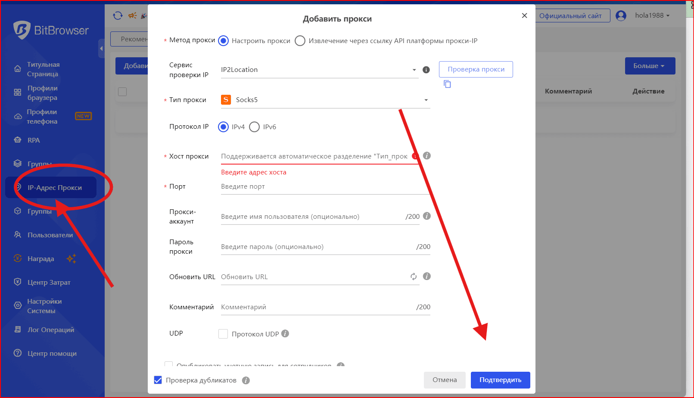Image resolution: width=694 pixels, height=398 pixels.
Task: Click the Проверка прокси button
Action: [476, 69]
